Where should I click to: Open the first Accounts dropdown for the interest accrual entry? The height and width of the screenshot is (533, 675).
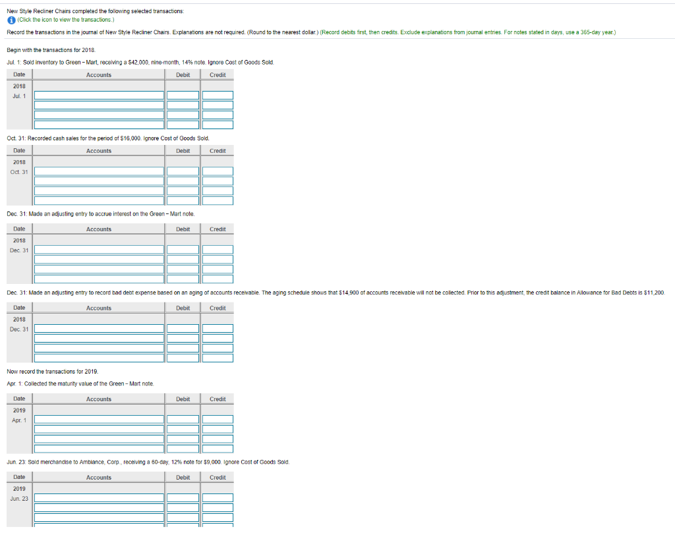pos(99,249)
